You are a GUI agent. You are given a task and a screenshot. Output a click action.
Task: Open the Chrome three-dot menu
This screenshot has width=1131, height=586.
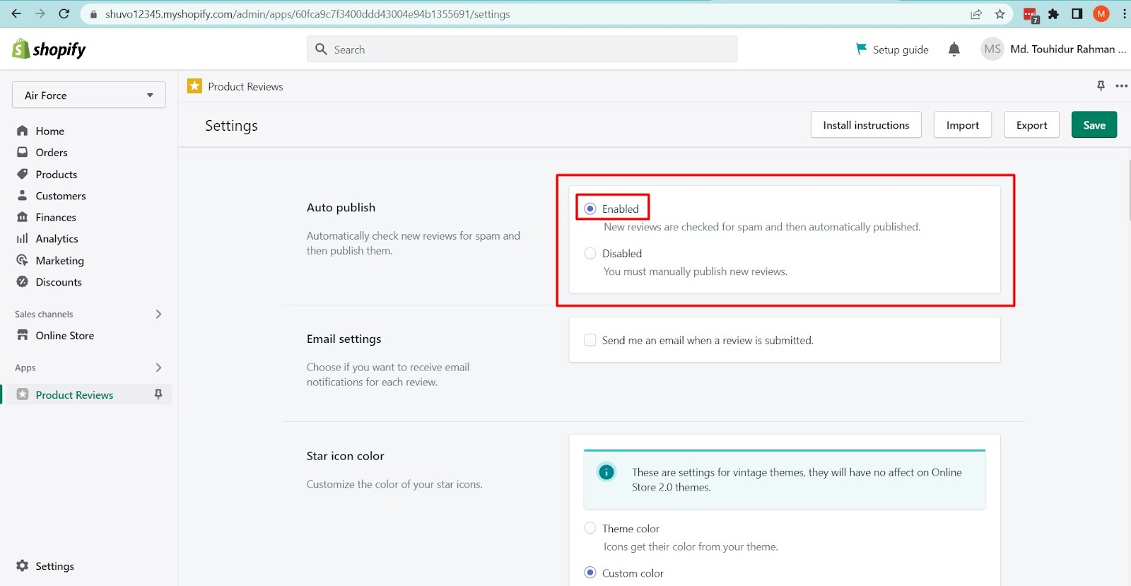(1124, 14)
